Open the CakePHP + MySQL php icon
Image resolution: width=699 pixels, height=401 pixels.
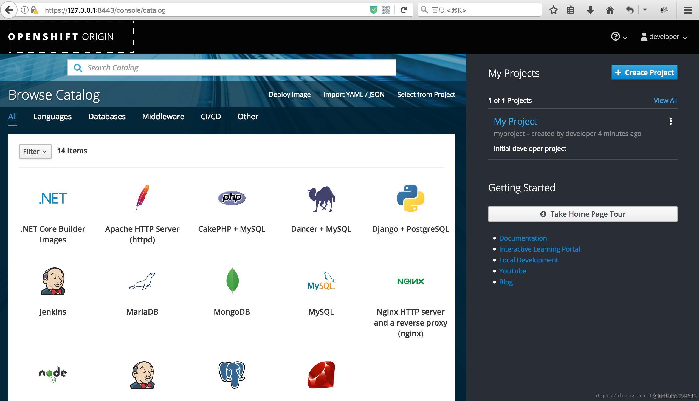pyautogui.click(x=232, y=198)
